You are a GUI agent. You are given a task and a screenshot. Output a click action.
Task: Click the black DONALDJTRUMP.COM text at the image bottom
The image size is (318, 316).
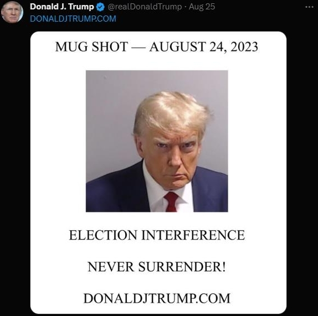[x=157, y=298]
